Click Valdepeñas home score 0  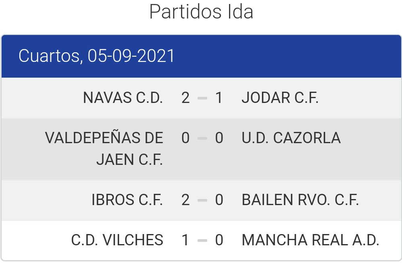[x=186, y=138]
